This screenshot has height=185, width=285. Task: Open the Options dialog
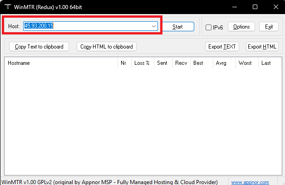coord(241,27)
